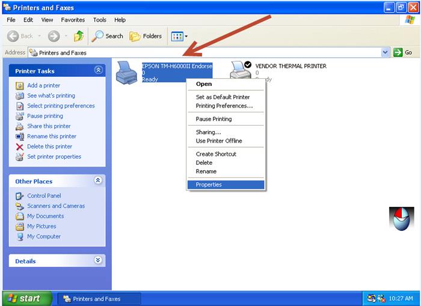421x306 pixels.
Task: Collapse the Printer Tasks panel
Action: tap(98, 70)
